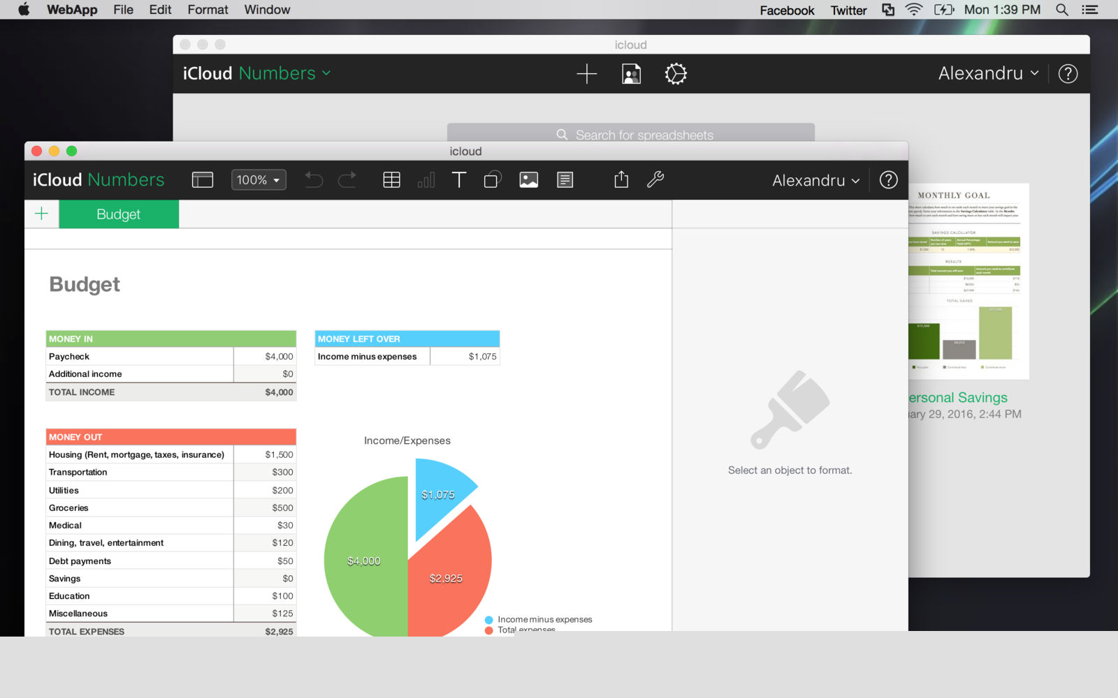Open the WebApp menu
This screenshot has width=1118, height=698.
pos(72,10)
